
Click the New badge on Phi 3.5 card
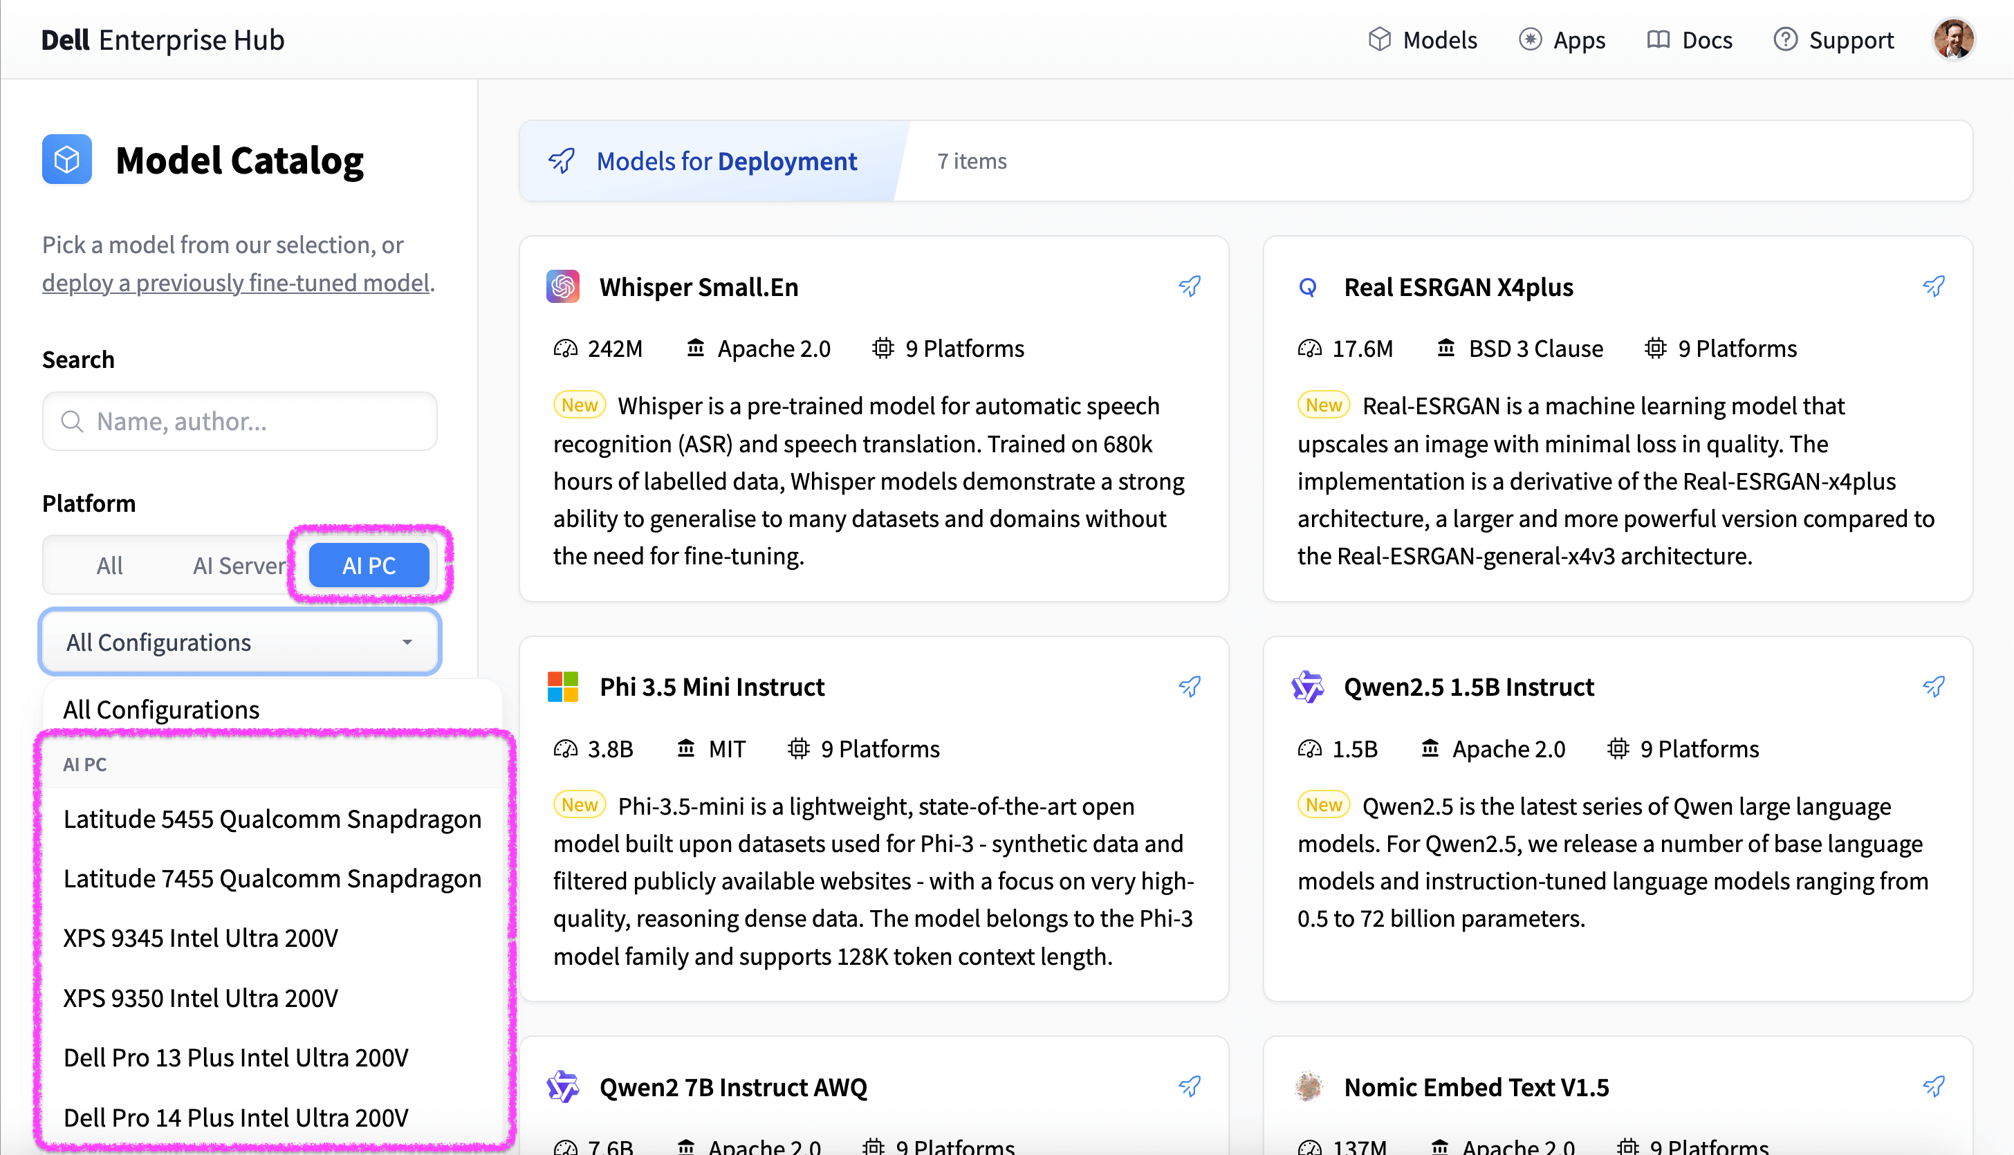[x=579, y=805]
